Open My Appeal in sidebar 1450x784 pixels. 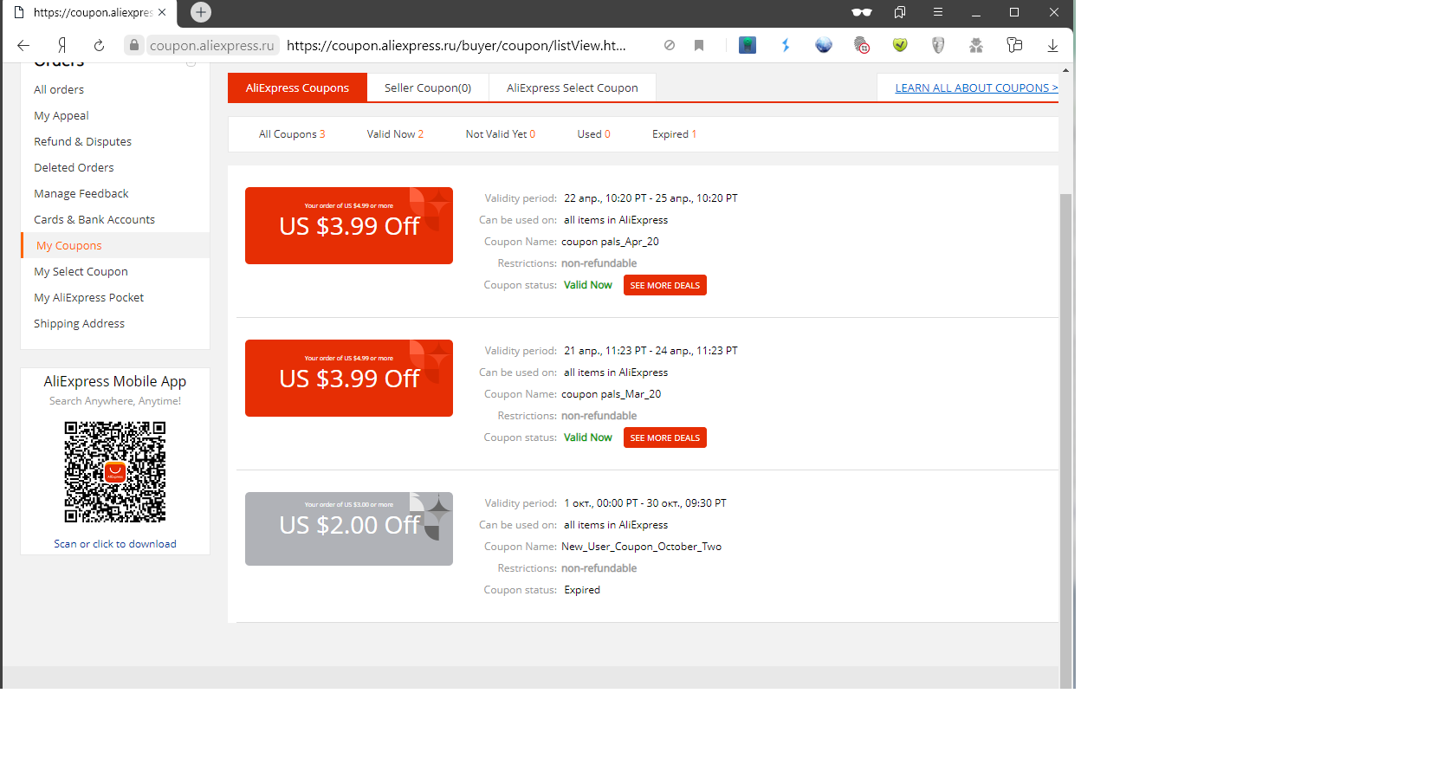pos(61,115)
